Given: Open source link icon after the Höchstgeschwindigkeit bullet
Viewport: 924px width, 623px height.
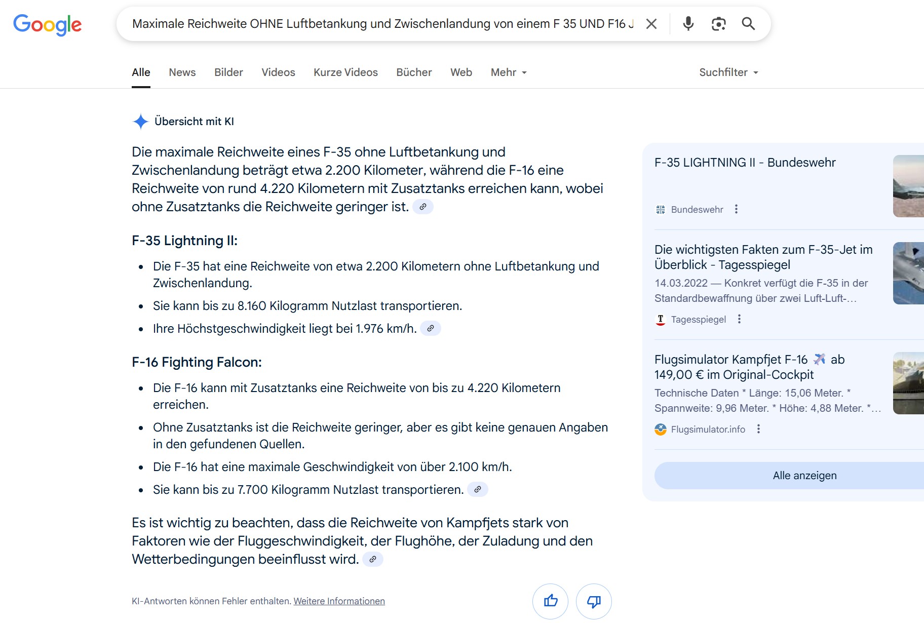Looking at the screenshot, I should coord(430,329).
